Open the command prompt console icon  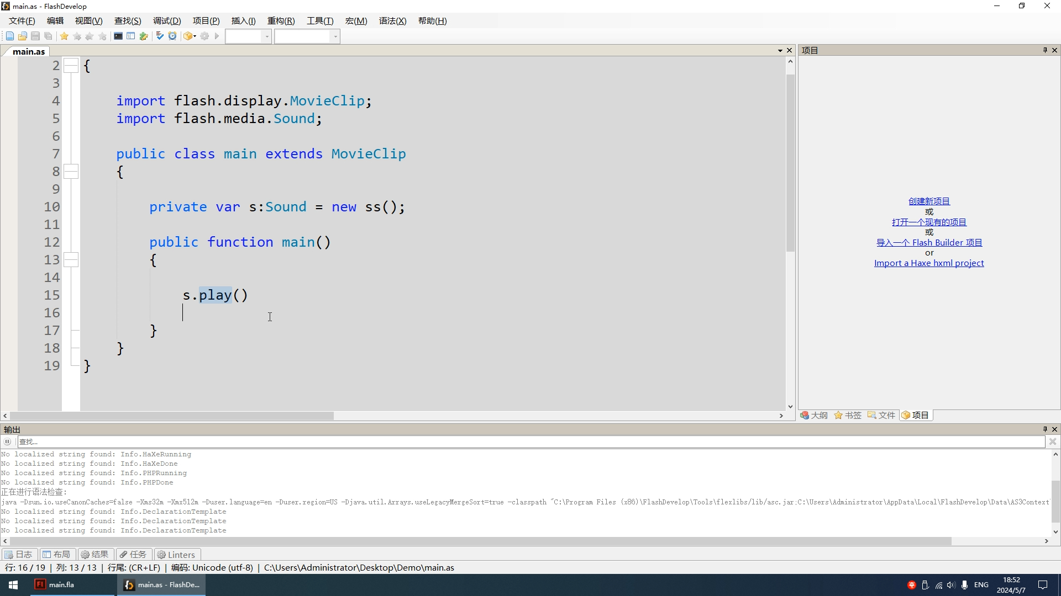(118, 36)
